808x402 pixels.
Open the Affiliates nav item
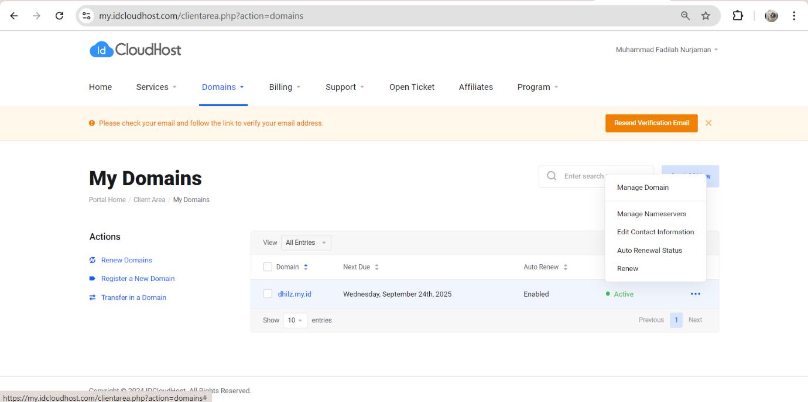(476, 87)
